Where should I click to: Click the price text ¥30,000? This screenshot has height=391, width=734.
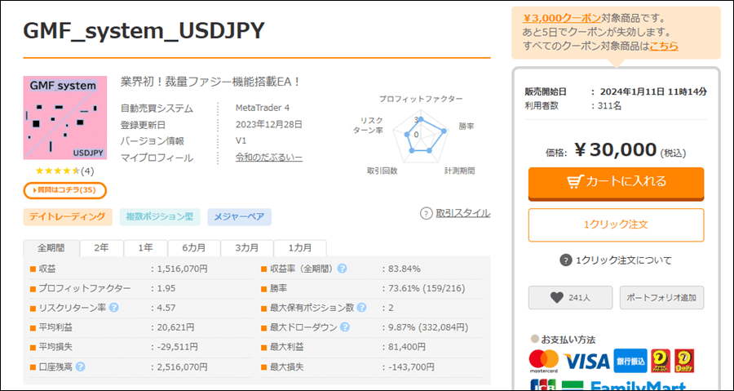[615, 150]
